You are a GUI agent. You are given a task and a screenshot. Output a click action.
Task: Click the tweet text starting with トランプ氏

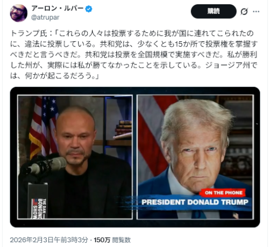coord(134,55)
